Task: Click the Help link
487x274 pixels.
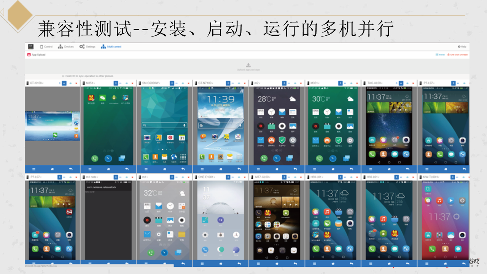Action: [462, 47]
